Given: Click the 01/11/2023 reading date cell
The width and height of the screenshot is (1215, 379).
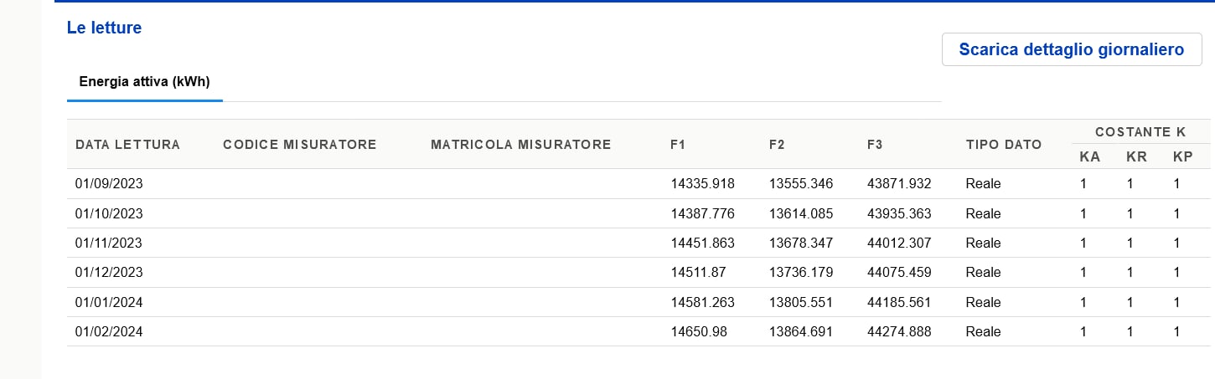Looking at the screenshot, I should tap(109, 243).
